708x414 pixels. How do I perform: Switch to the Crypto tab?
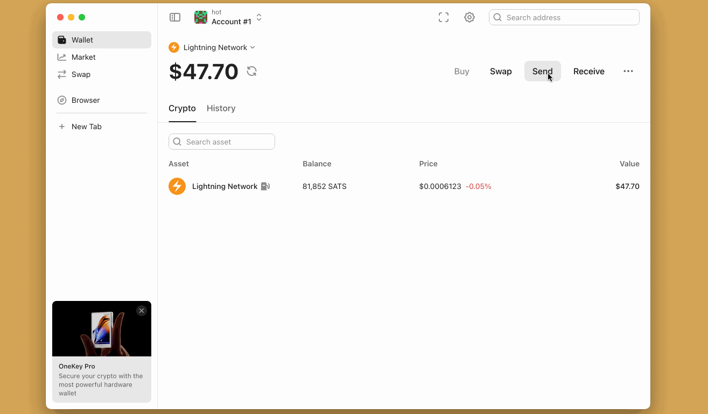[x=182, y=108]
